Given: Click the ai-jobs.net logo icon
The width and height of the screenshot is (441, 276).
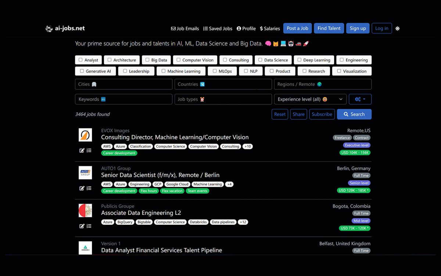Looking at the screenshot, I should (49, 28).
